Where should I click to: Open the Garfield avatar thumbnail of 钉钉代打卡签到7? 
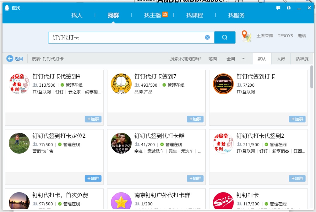tap(121, 84)
